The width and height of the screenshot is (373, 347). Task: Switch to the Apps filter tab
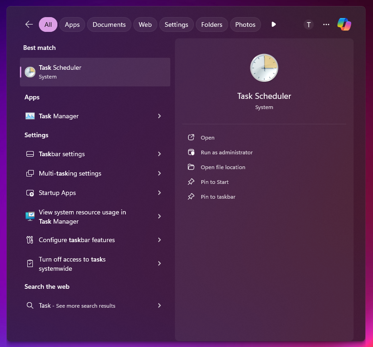click(72, 24)
